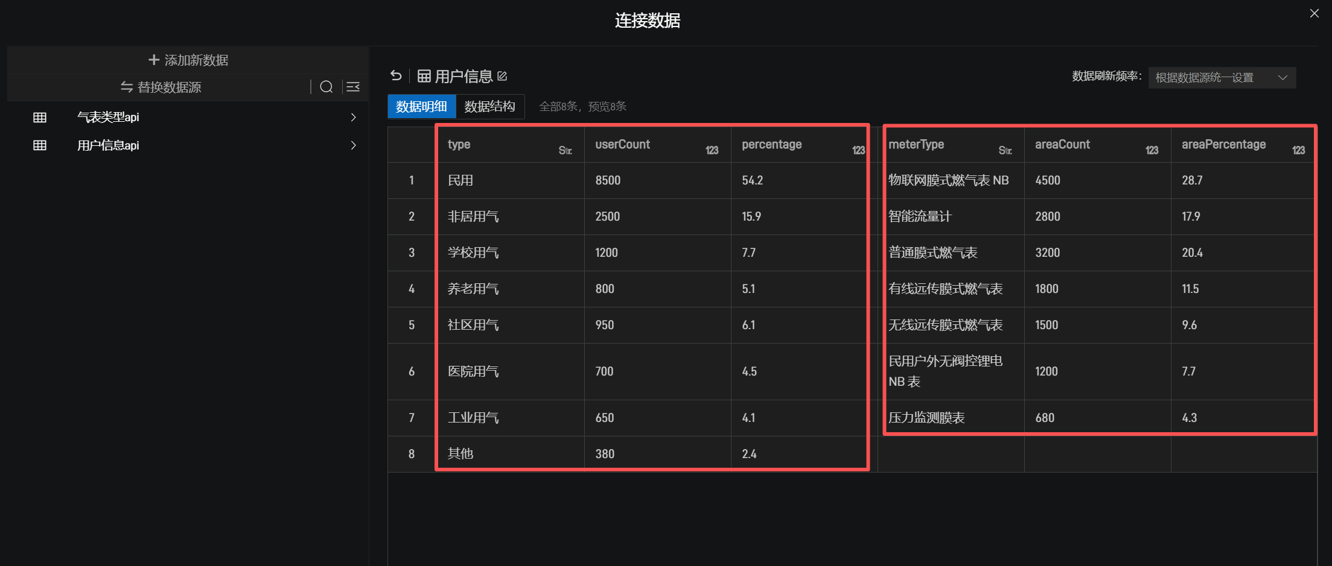This screenshot has height=566, width=1332.
Task: Click the back arrow icon beside 用户信息
Action: (x=396, y=76)
